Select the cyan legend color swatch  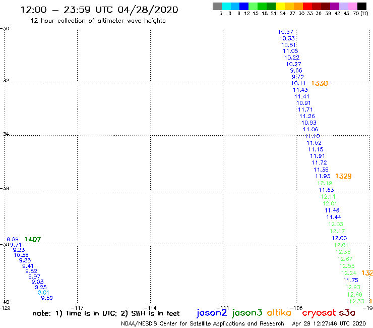coord(226,6)
